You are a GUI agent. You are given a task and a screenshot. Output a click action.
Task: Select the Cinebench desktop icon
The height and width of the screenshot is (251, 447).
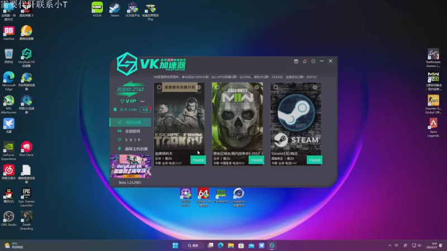coord(239,197)
